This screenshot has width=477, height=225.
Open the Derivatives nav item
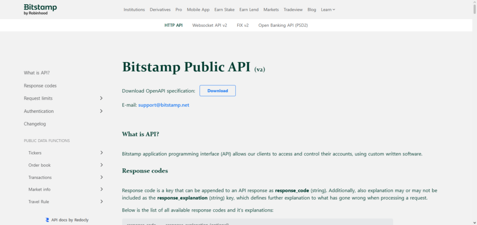coord(160,10)
